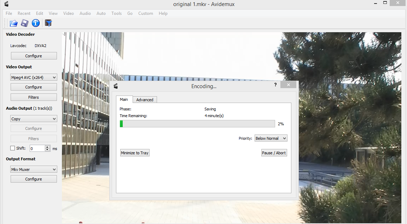This screenshot has width=407, height=224.
Task: Open the File menu
Action: pos(9,13)
